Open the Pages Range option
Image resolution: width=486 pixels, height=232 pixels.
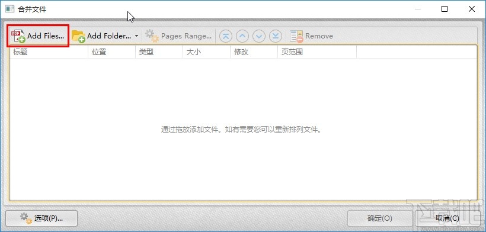coord(178,36)
